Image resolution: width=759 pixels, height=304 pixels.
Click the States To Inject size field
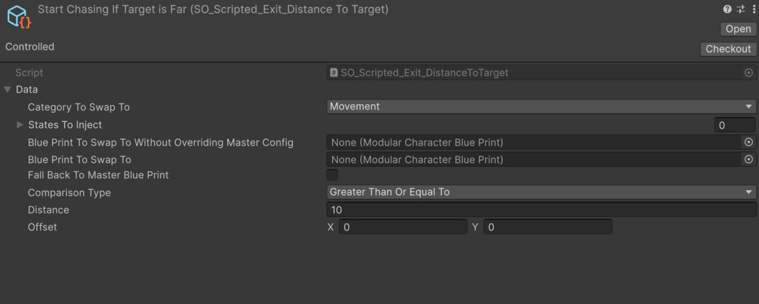735,125
